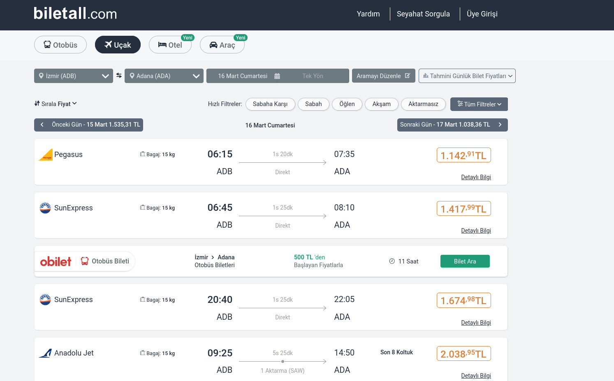Click the 06:15 departure time
This screenshot has width=614, height=381.
click(x=220, y=154)
